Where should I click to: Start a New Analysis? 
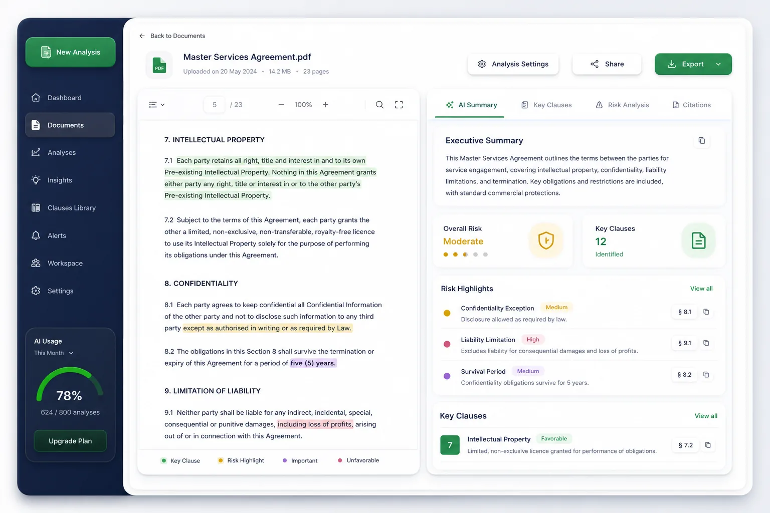click(x=70, y=52)
